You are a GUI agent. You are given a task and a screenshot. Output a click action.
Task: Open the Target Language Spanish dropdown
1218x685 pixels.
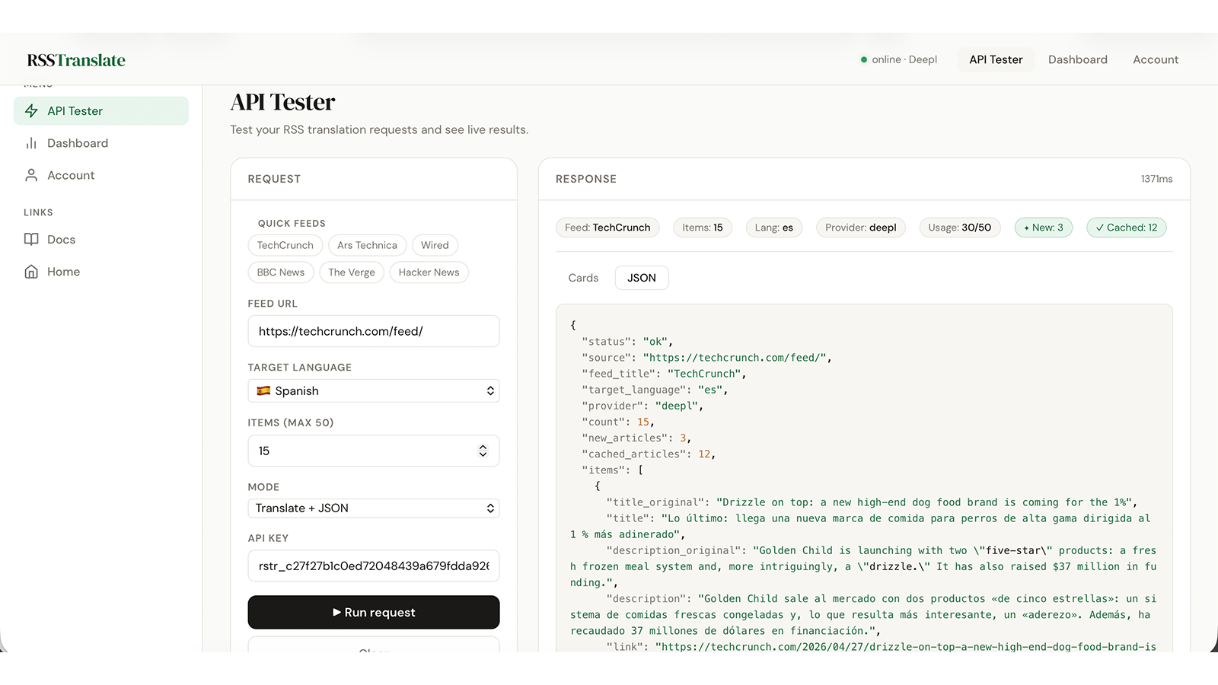point(374,390)
